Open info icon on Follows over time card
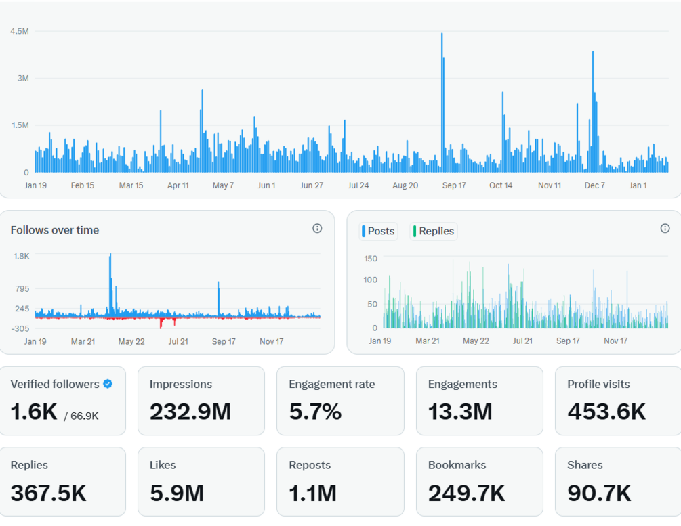The image size is (681, 526). (x=317, y=228)
